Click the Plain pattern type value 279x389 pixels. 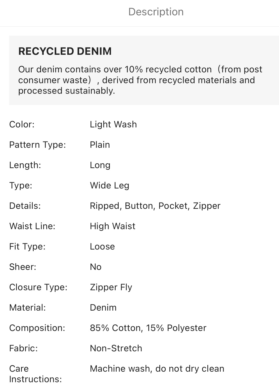(100, 145)
